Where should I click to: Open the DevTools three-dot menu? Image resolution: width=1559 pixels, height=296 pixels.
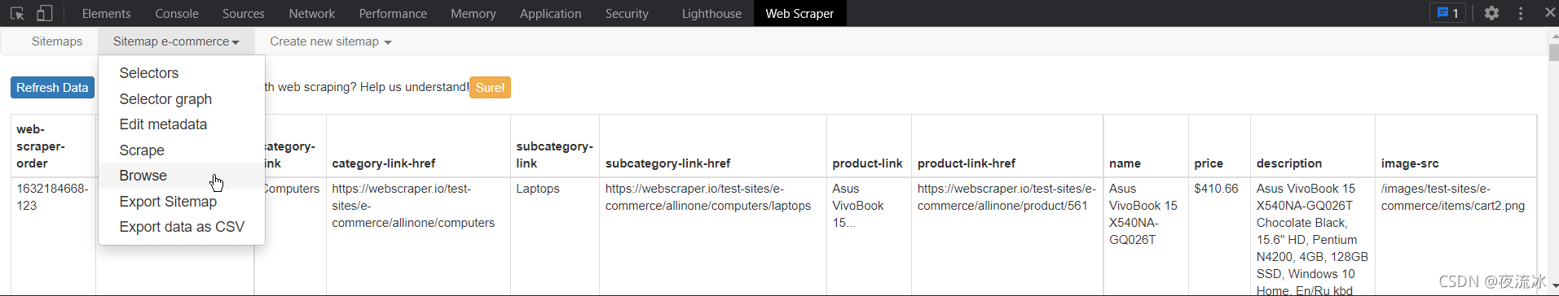[1521, 13]
